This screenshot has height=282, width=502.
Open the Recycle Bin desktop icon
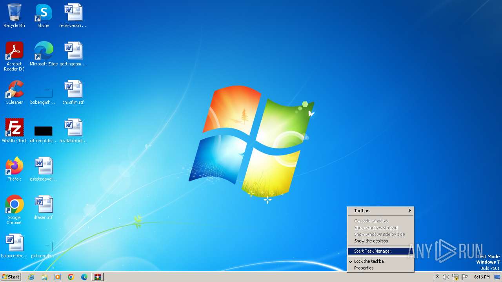(x=14, y=16)
